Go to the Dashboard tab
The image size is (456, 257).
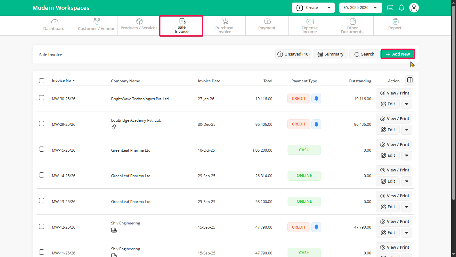tap(54, 26)
